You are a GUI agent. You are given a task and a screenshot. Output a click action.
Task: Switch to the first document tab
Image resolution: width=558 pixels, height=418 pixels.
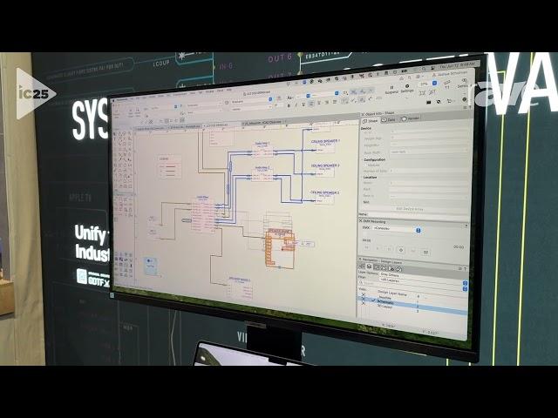(x=151, y=128)
